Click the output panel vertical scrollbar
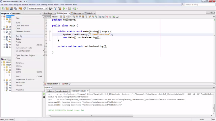The image size is (216, 121). pyautogui.click(x=214, y=108)
